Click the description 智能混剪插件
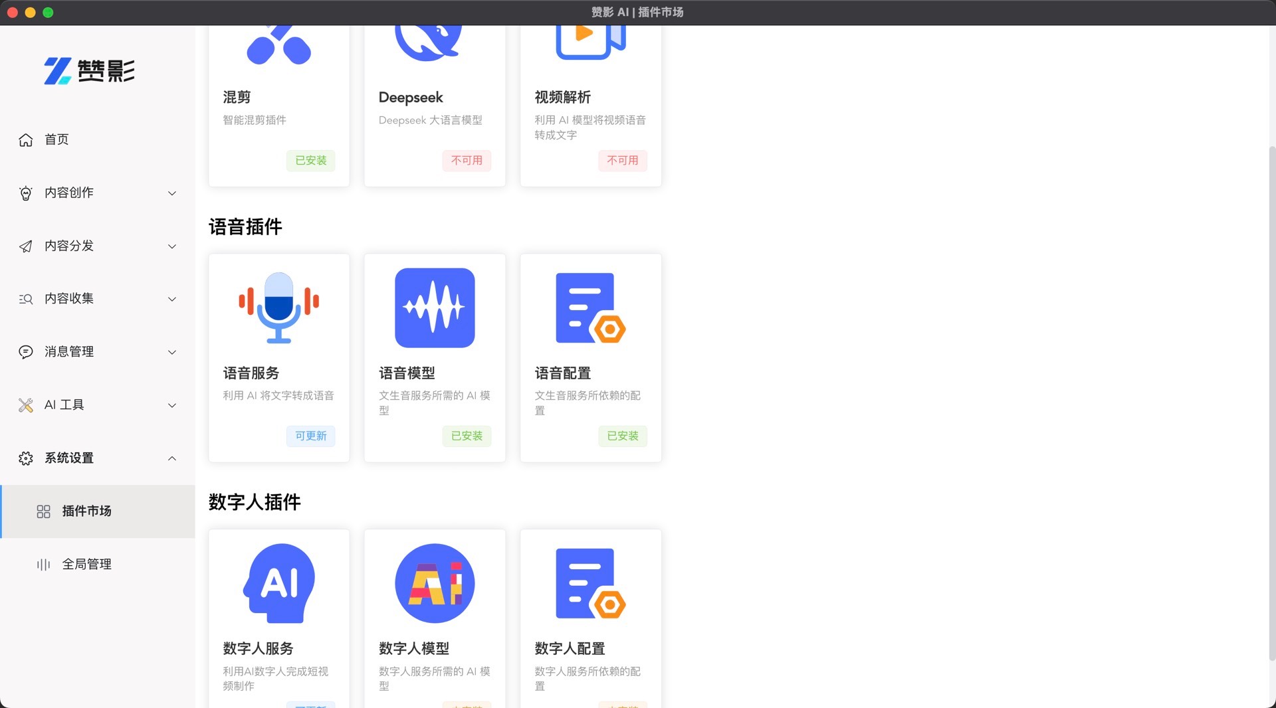Image resolution: width=1276 pixels, height=708 pixels. tap(255, 120)
